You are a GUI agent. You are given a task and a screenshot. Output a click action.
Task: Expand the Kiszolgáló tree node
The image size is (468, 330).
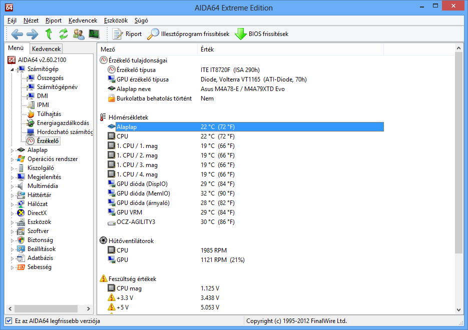click(12, 168)
